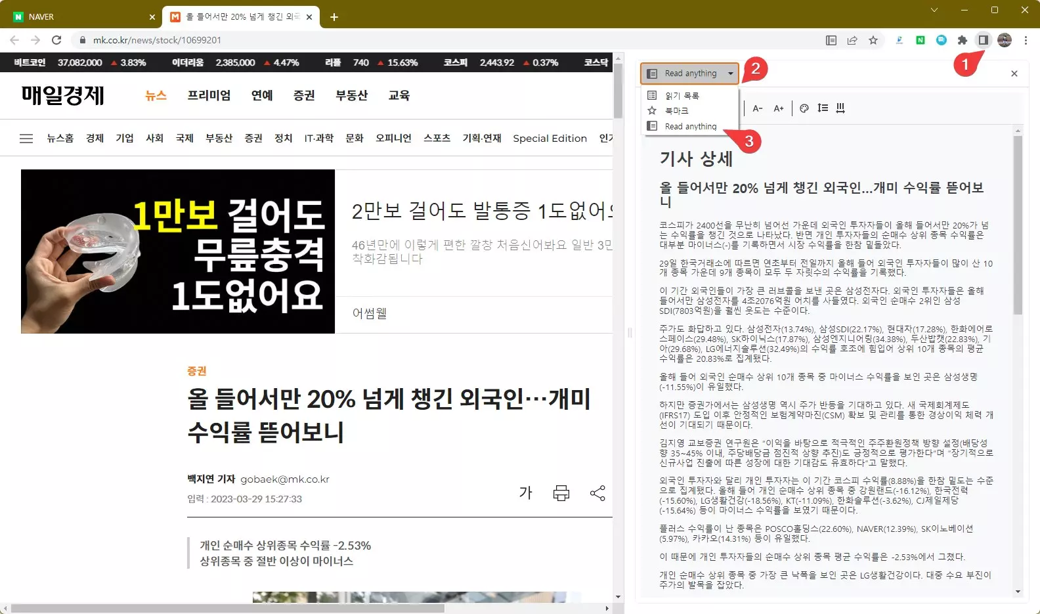Go forward to the next page
Viewport: 1040px width, 614px height.
click(35, 40)
